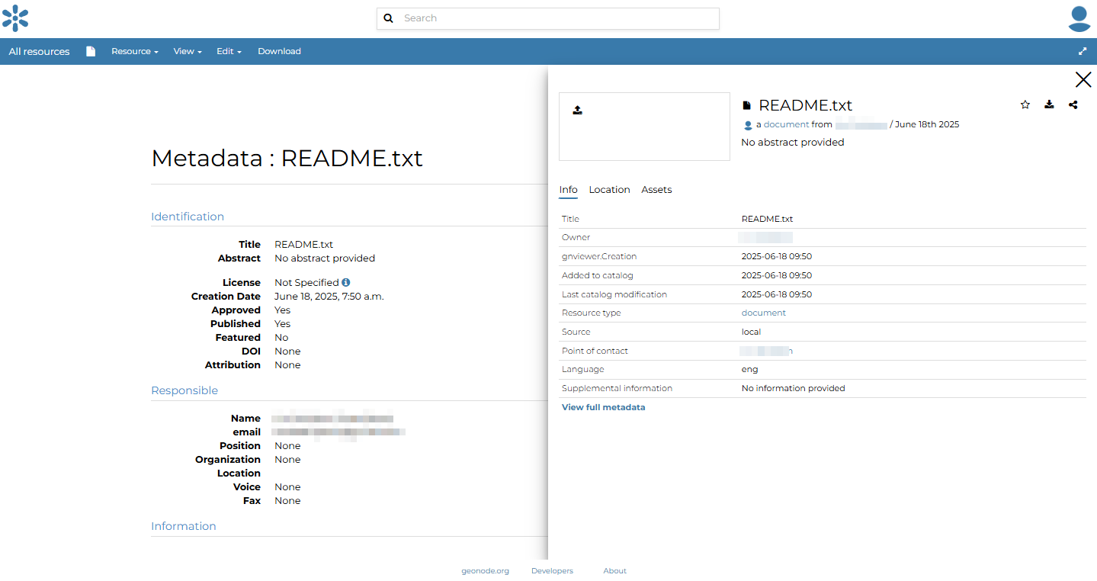Click Creation Date value June 18, 2025
This screenshot has width=1097, height=581.
coord(329,297)
